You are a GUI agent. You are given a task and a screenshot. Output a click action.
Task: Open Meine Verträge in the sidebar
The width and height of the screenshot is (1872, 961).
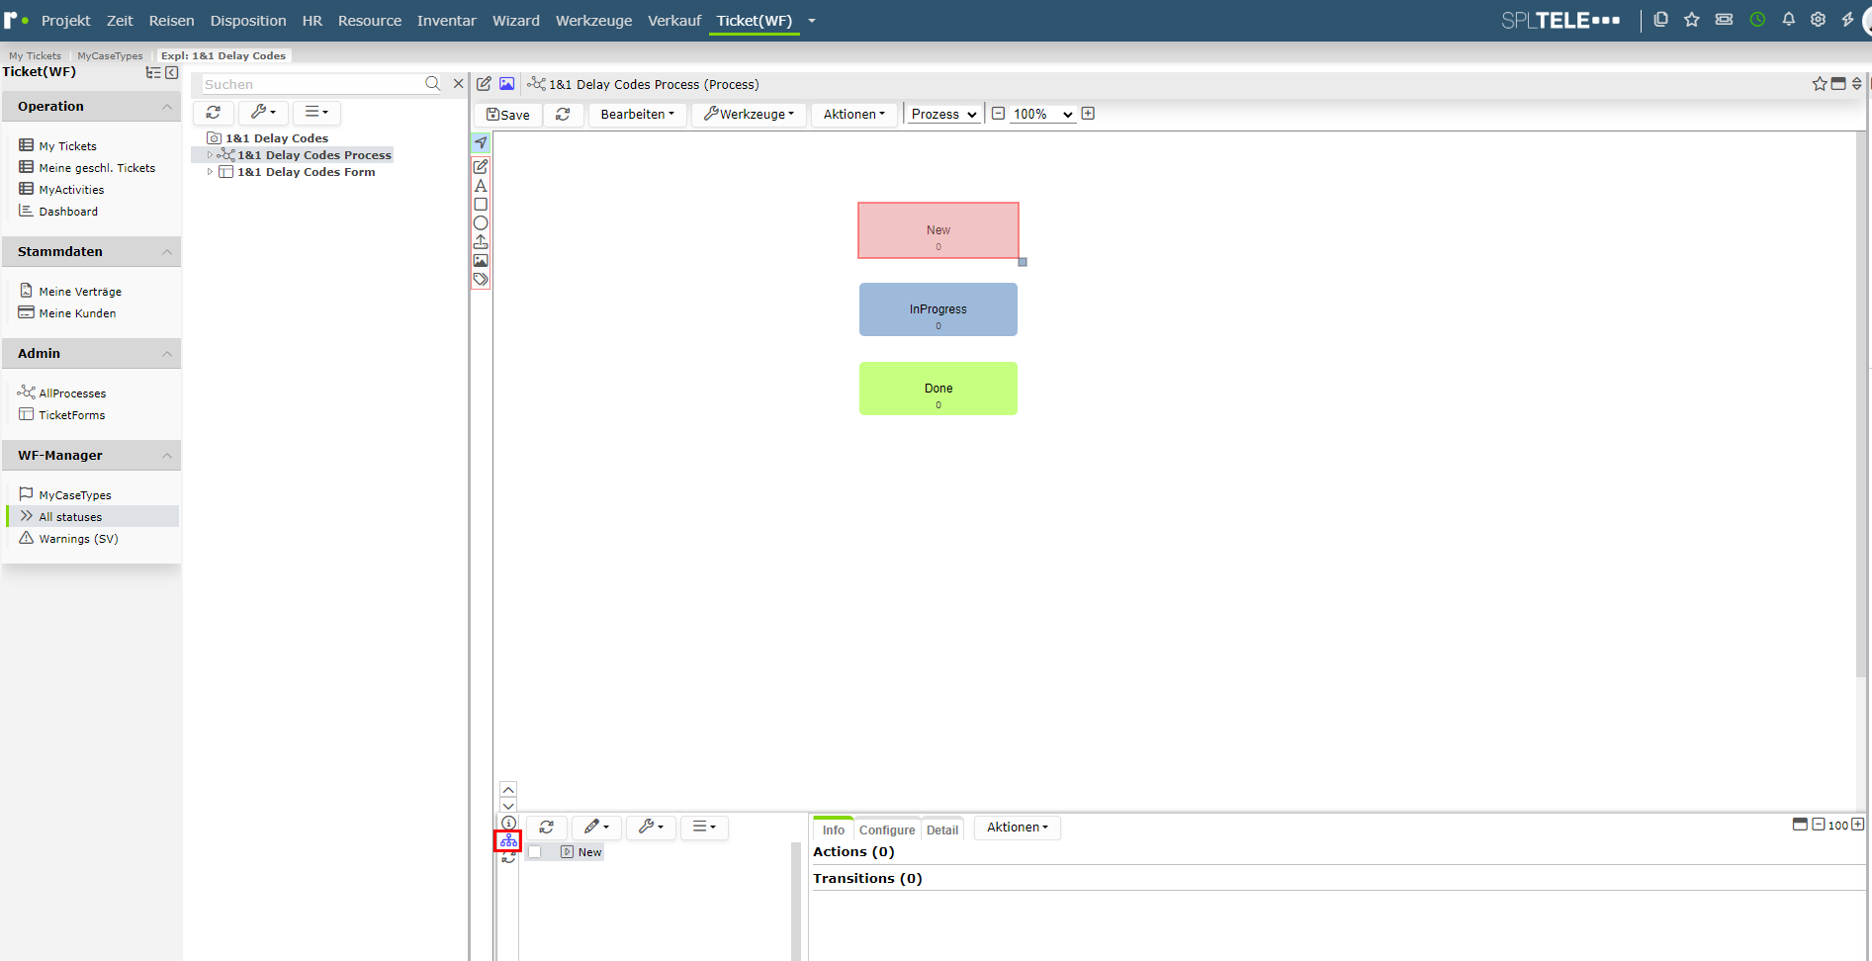pos(80,292)
